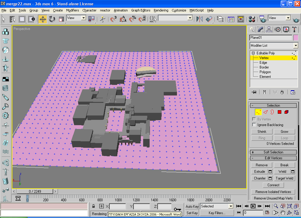The height and width of the screenshot is (218, 301).
Task: Click the Plane01 pink object color swatch
Action: click(x=296, y=38)
